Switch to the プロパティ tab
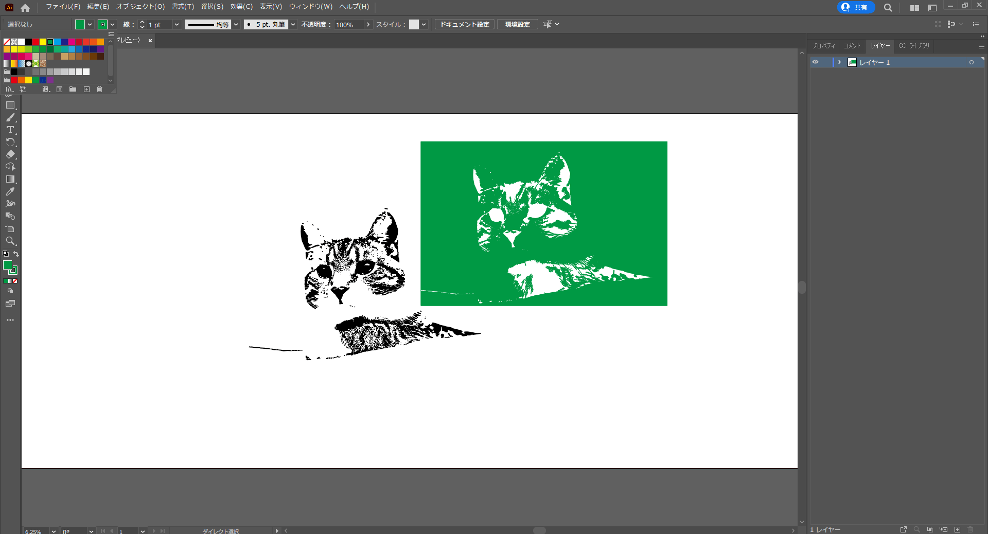 (823, 46)
